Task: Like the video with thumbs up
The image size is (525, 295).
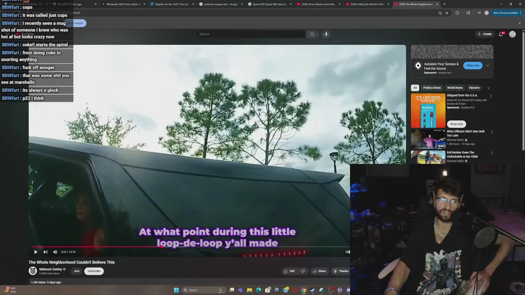Action: tap(289, 271)
